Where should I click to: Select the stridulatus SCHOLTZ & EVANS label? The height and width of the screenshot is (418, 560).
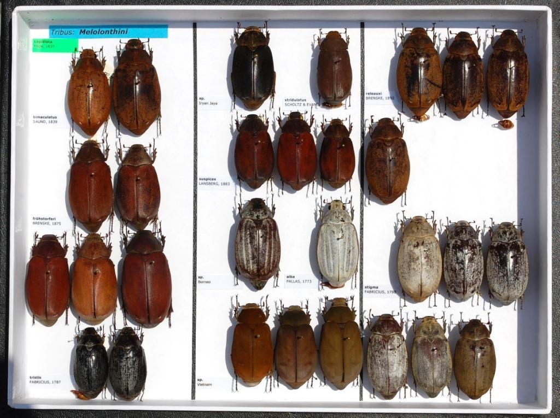point(300,102)
